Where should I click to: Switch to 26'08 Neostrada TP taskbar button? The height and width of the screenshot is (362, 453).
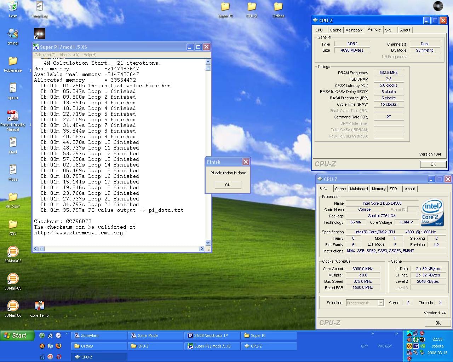pos(212,335)
